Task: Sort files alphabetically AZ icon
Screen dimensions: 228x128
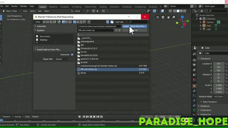Action: [74, 22]
